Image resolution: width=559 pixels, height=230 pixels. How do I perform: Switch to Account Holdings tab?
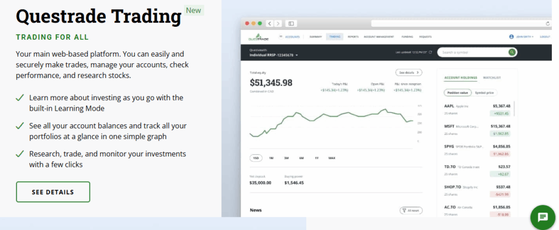[461, 77]
